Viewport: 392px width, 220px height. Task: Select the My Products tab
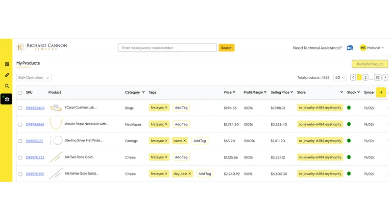point(28,63)
